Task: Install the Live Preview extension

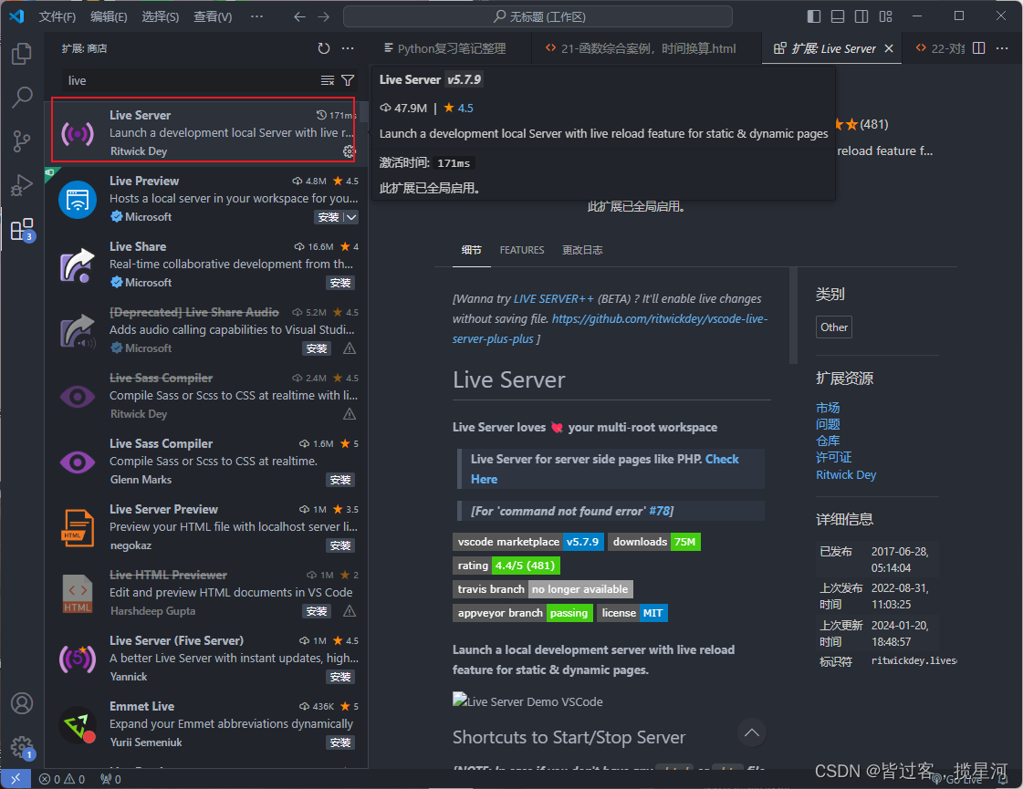Action: coord(329,217)
